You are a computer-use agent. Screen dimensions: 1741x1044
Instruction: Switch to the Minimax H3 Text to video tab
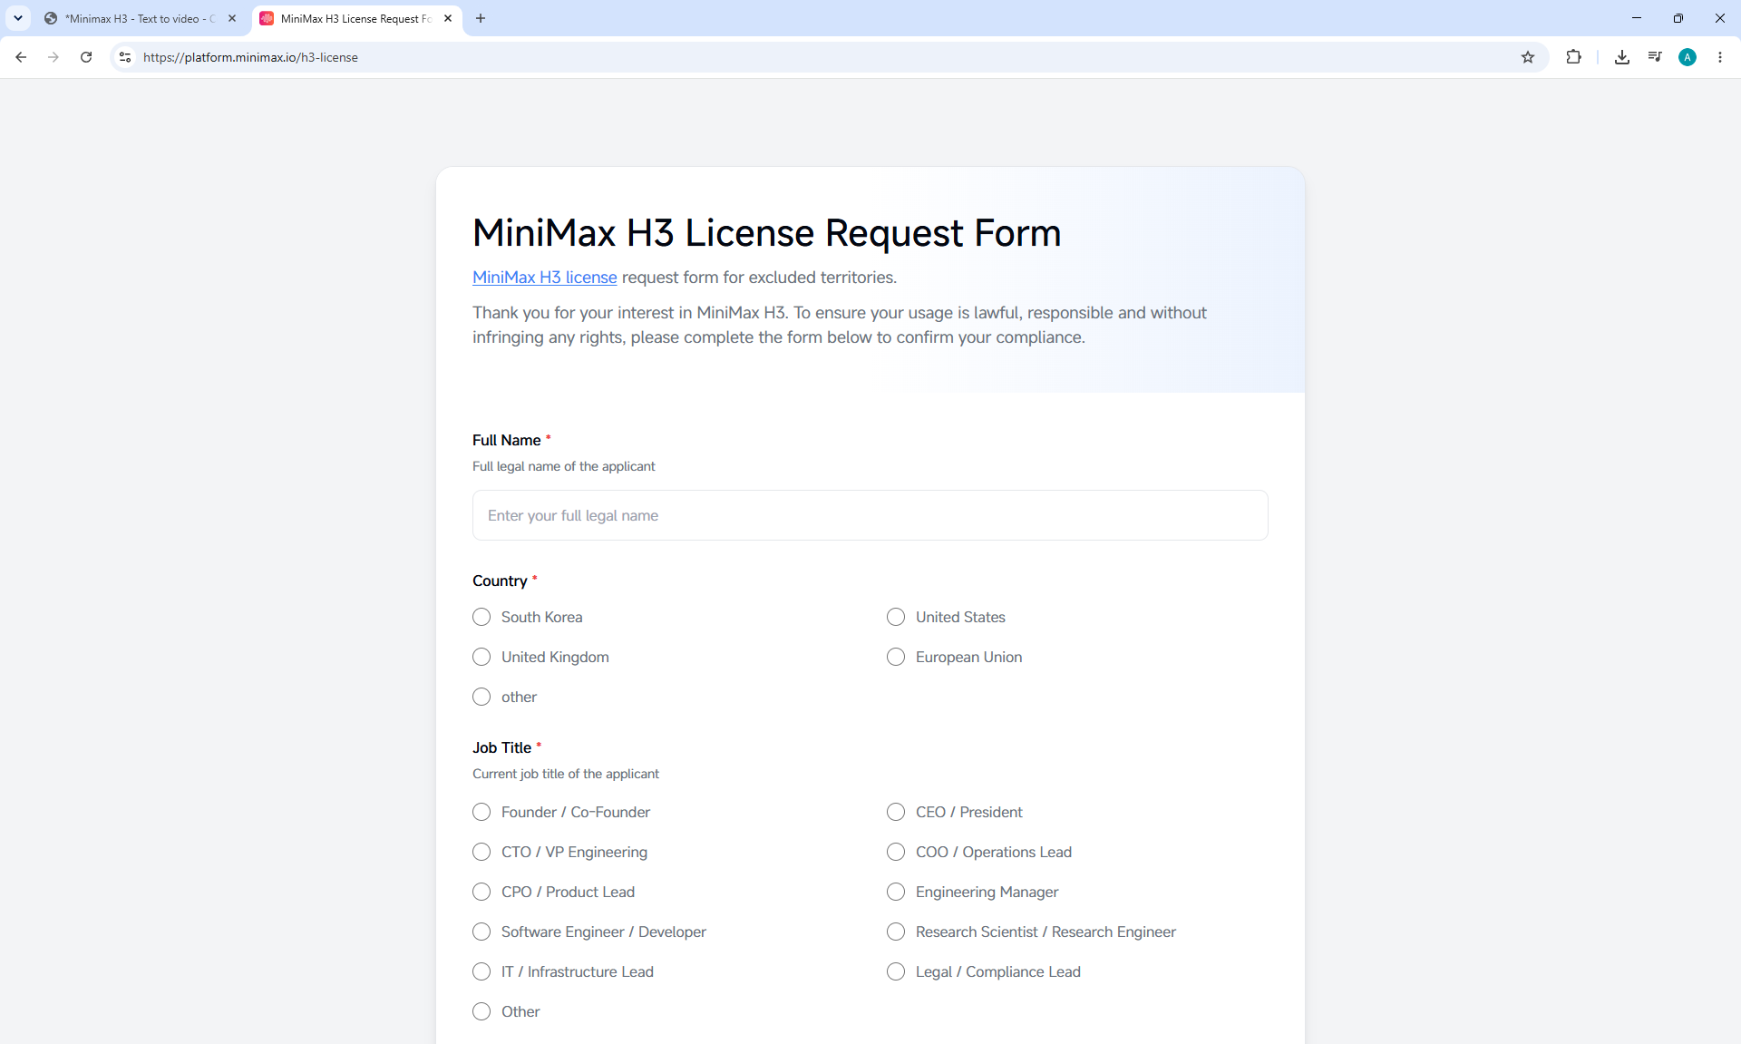[140, 18]
